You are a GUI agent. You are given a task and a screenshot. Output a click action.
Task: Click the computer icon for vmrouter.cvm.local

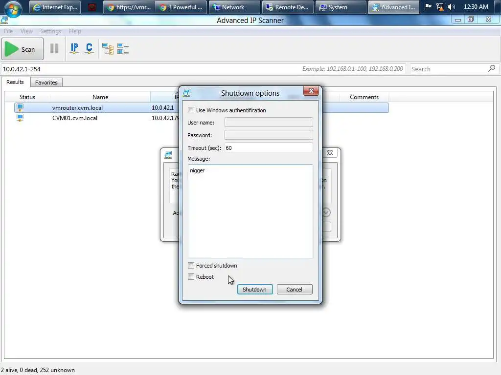coord(20,107)
